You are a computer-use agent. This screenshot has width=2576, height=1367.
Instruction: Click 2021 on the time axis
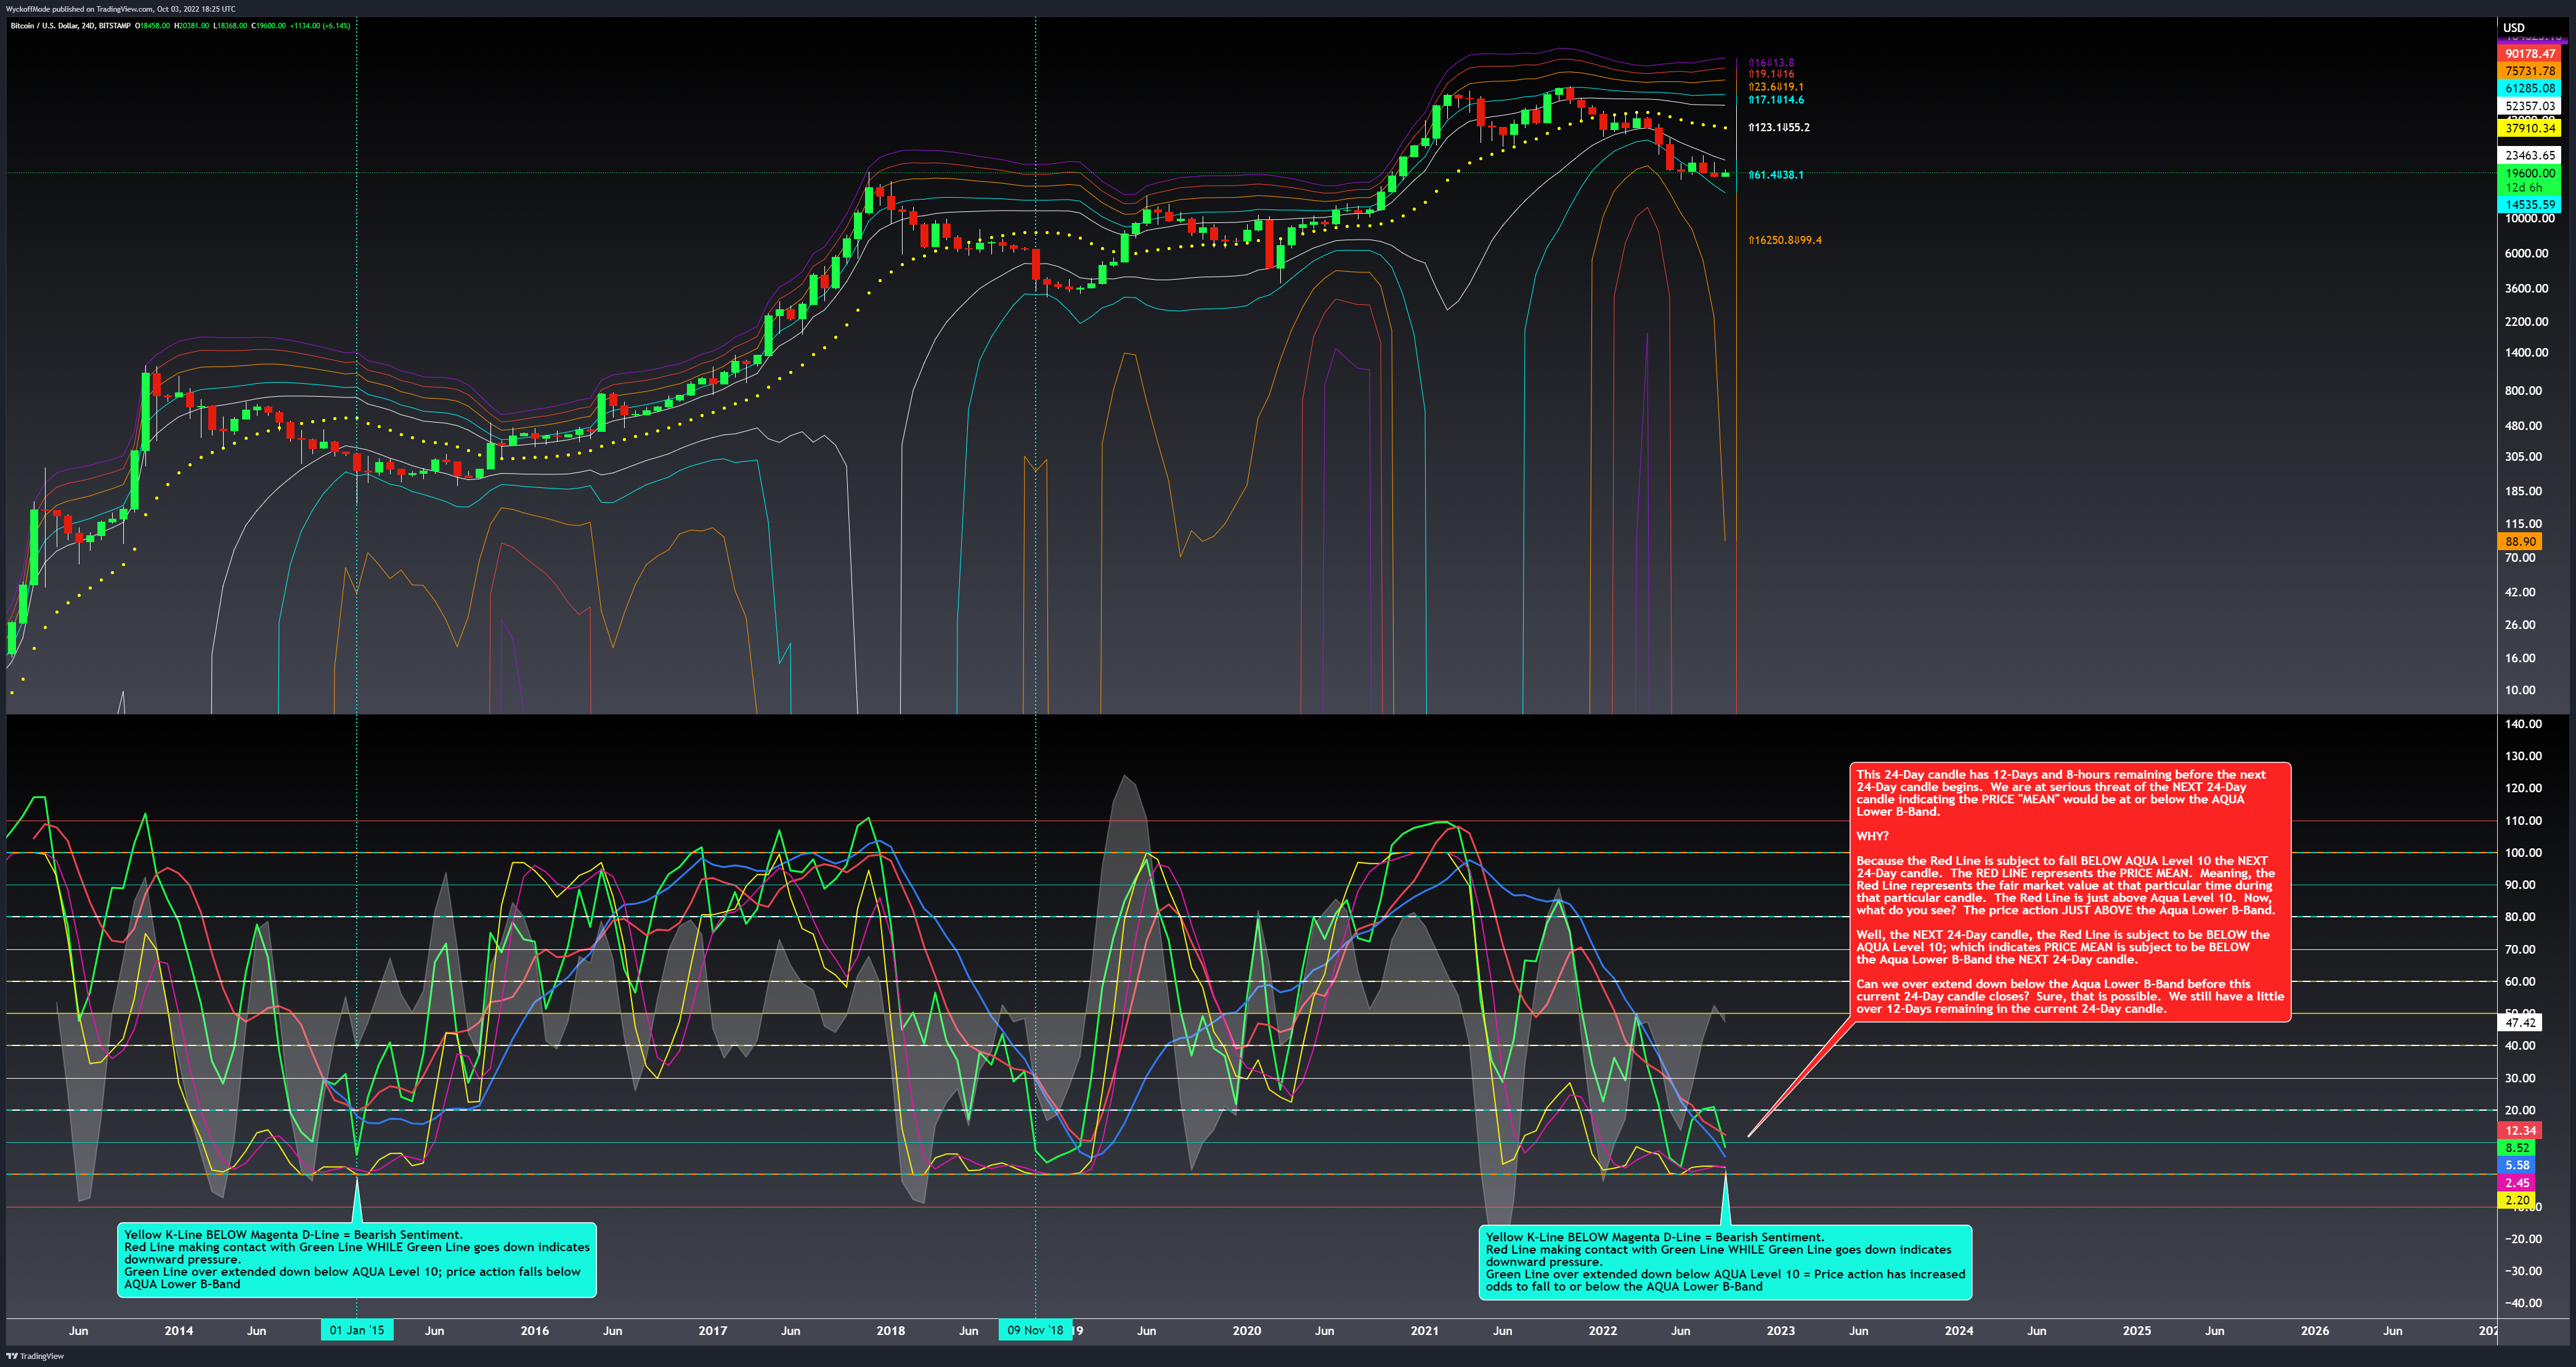1425,1330
